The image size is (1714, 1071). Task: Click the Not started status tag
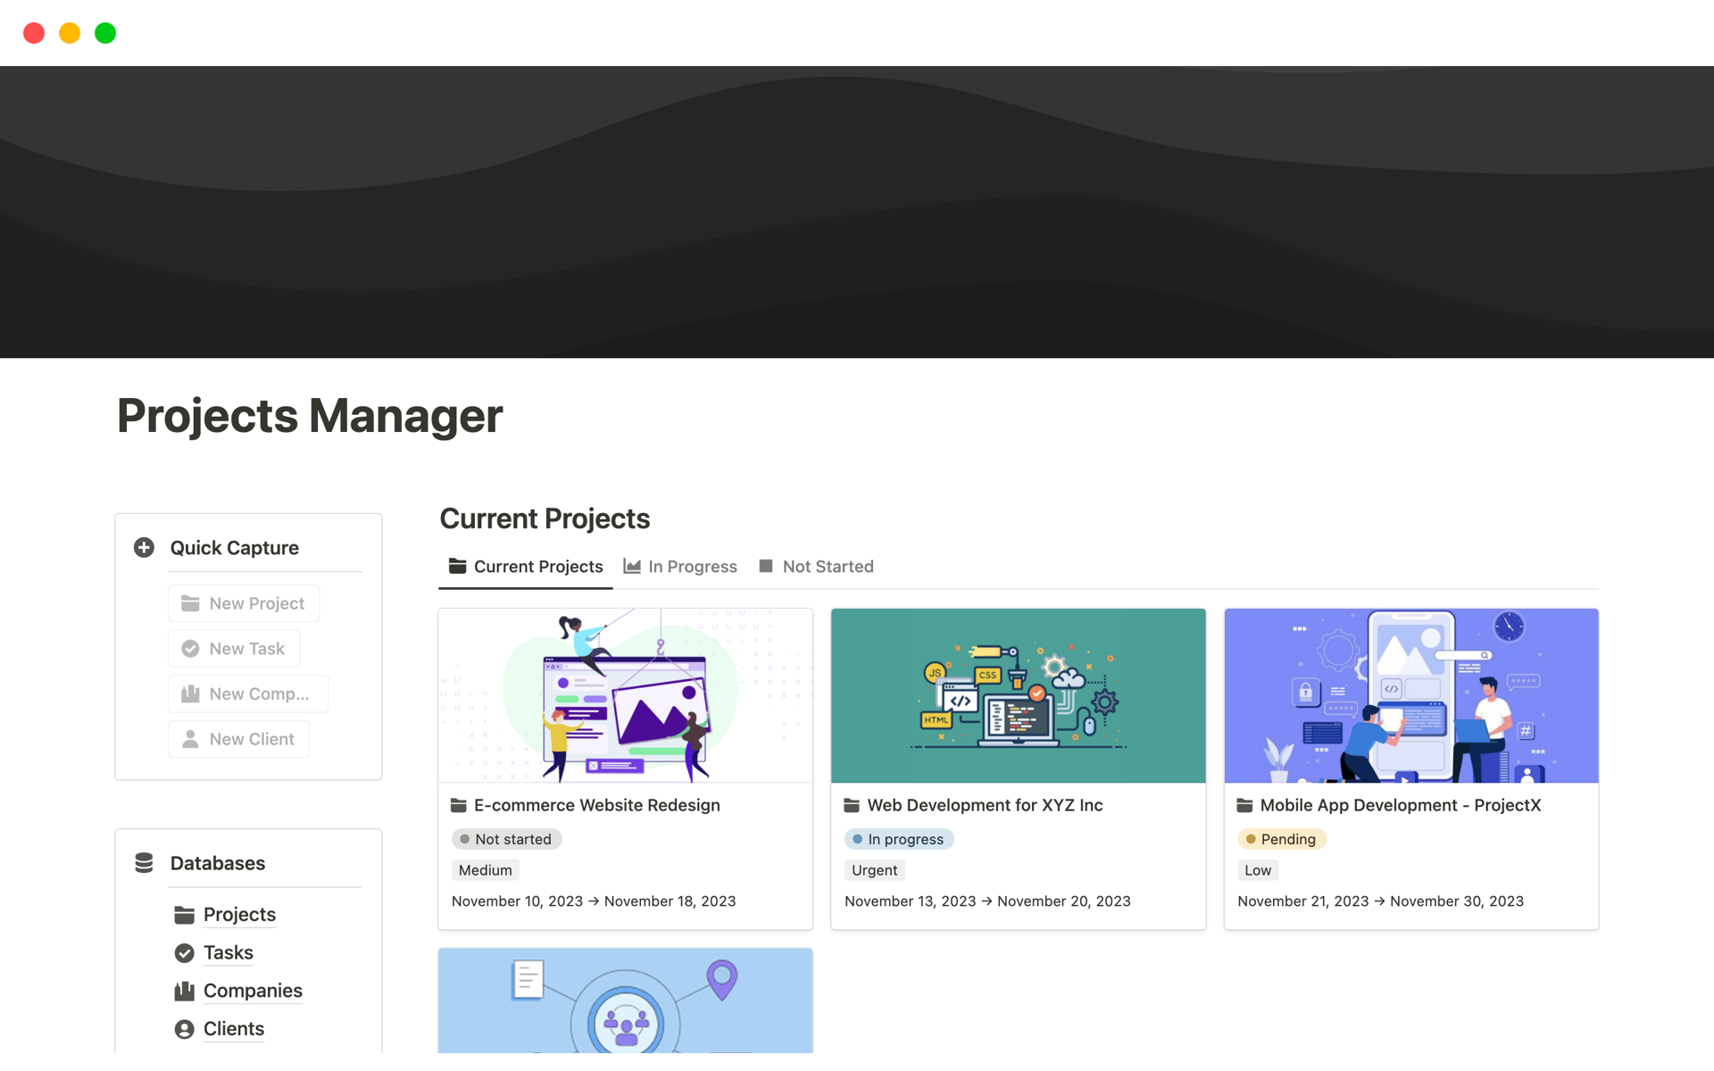(x=506, y=839)
